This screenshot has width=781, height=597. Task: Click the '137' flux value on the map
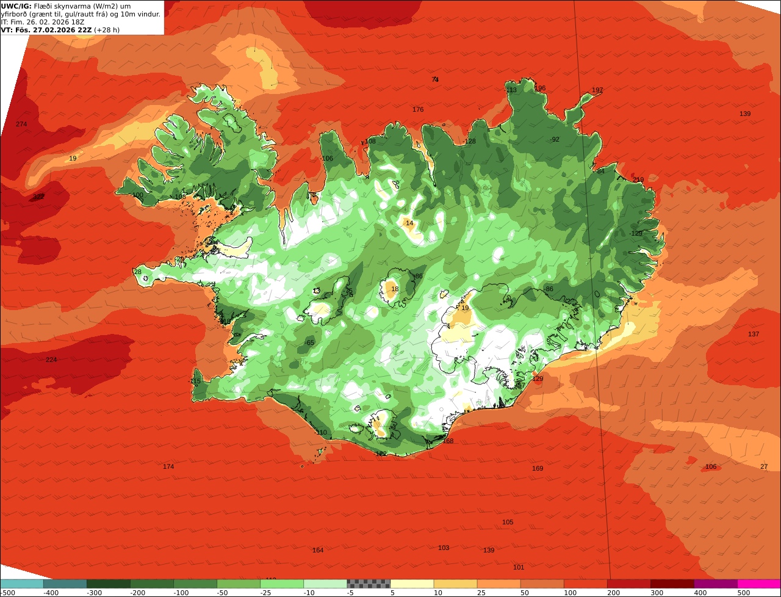754,334
